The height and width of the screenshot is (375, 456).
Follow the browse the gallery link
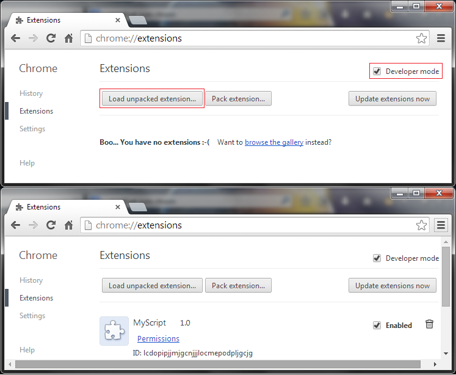[x=273, y=142]
